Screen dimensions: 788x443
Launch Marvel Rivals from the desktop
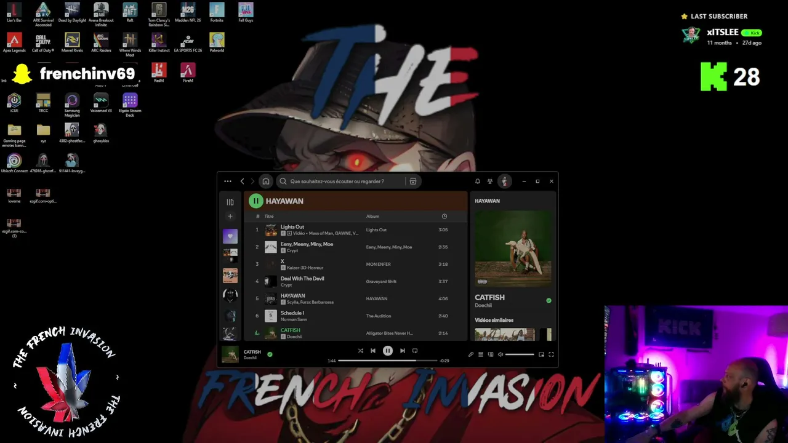click(x=72, y=43)
